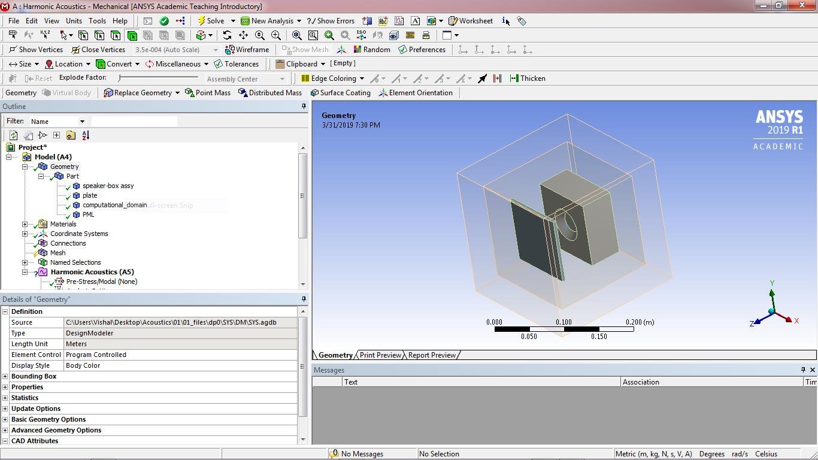This screenshot has height=460, width=818.
Task: Open the Solve dropdown arrow
Action: tap(233, 21)
